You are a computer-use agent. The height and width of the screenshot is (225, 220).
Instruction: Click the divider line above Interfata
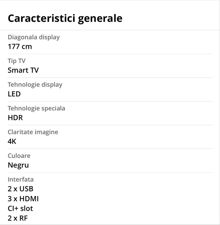(x=110, y=173)
